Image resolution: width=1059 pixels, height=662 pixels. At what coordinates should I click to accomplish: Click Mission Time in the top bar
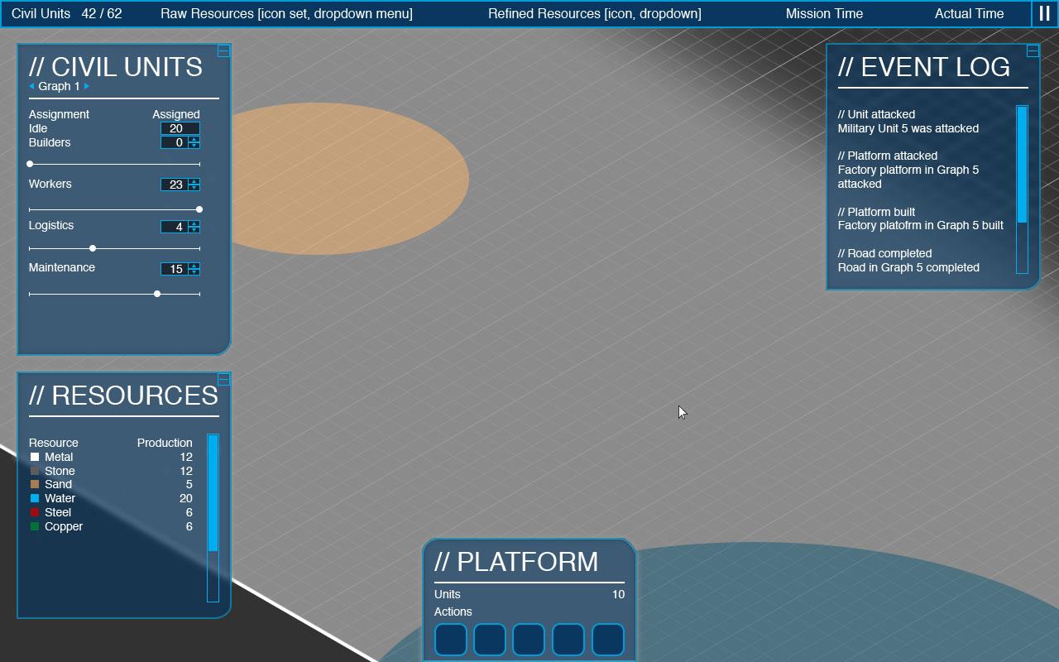[x=824, y=13]
